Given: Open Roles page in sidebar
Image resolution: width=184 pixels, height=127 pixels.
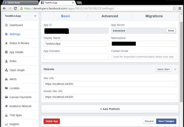Looking at the screenshot, I should pyautogui.click(x=20, y=61).
